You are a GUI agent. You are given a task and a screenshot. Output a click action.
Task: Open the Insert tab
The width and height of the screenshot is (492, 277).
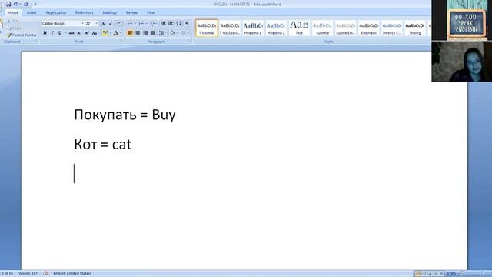32,12
